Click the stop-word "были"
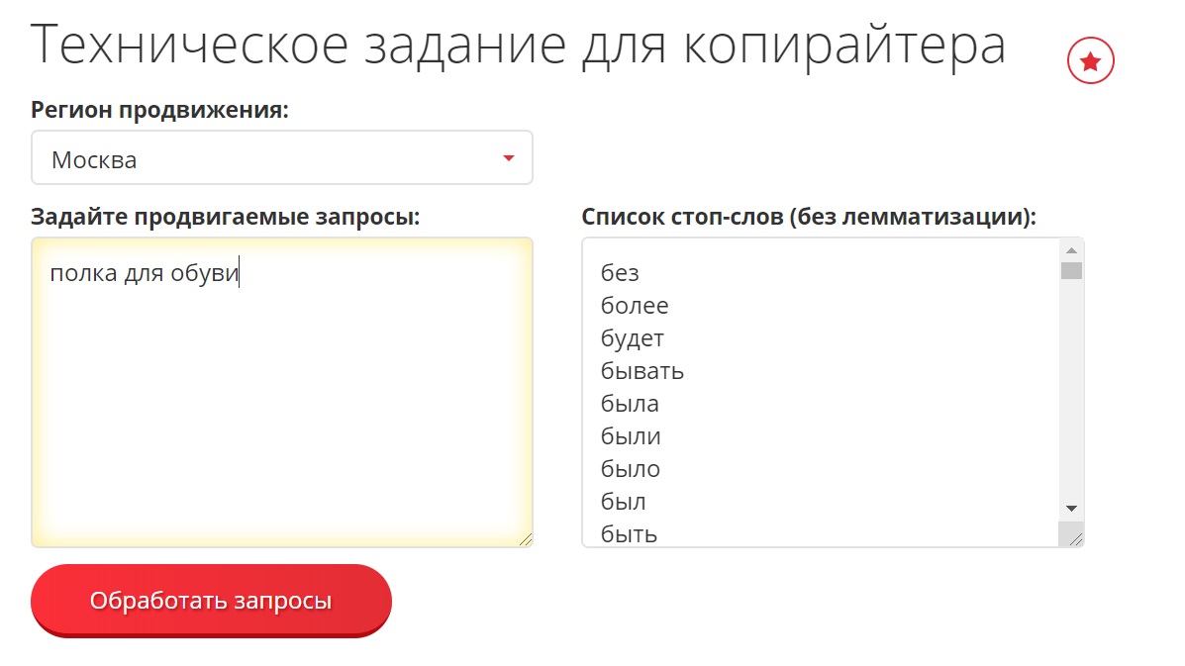 point(631,436)
